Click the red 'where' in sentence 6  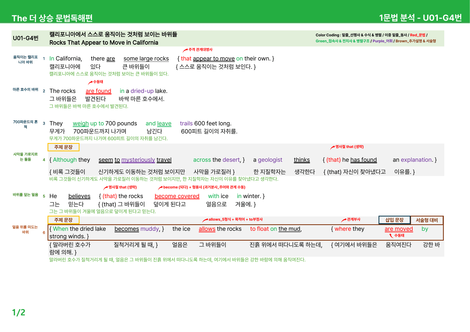click(x=343, y=229)
